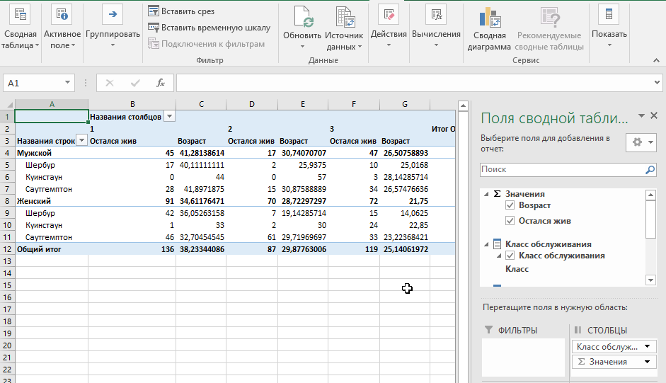Open the Сводная таблица ribbon button

[20, 28]
